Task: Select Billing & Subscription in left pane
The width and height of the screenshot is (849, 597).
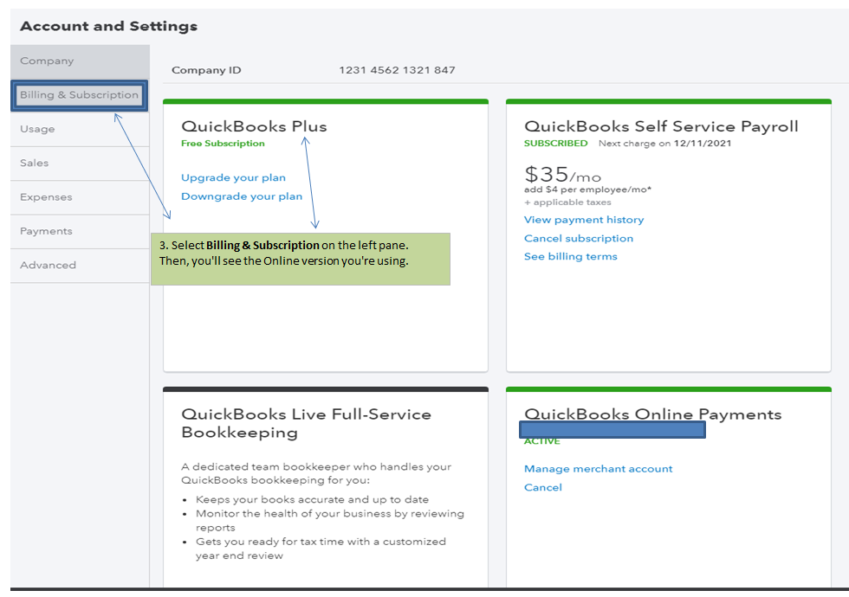Action: coord(79,95)
